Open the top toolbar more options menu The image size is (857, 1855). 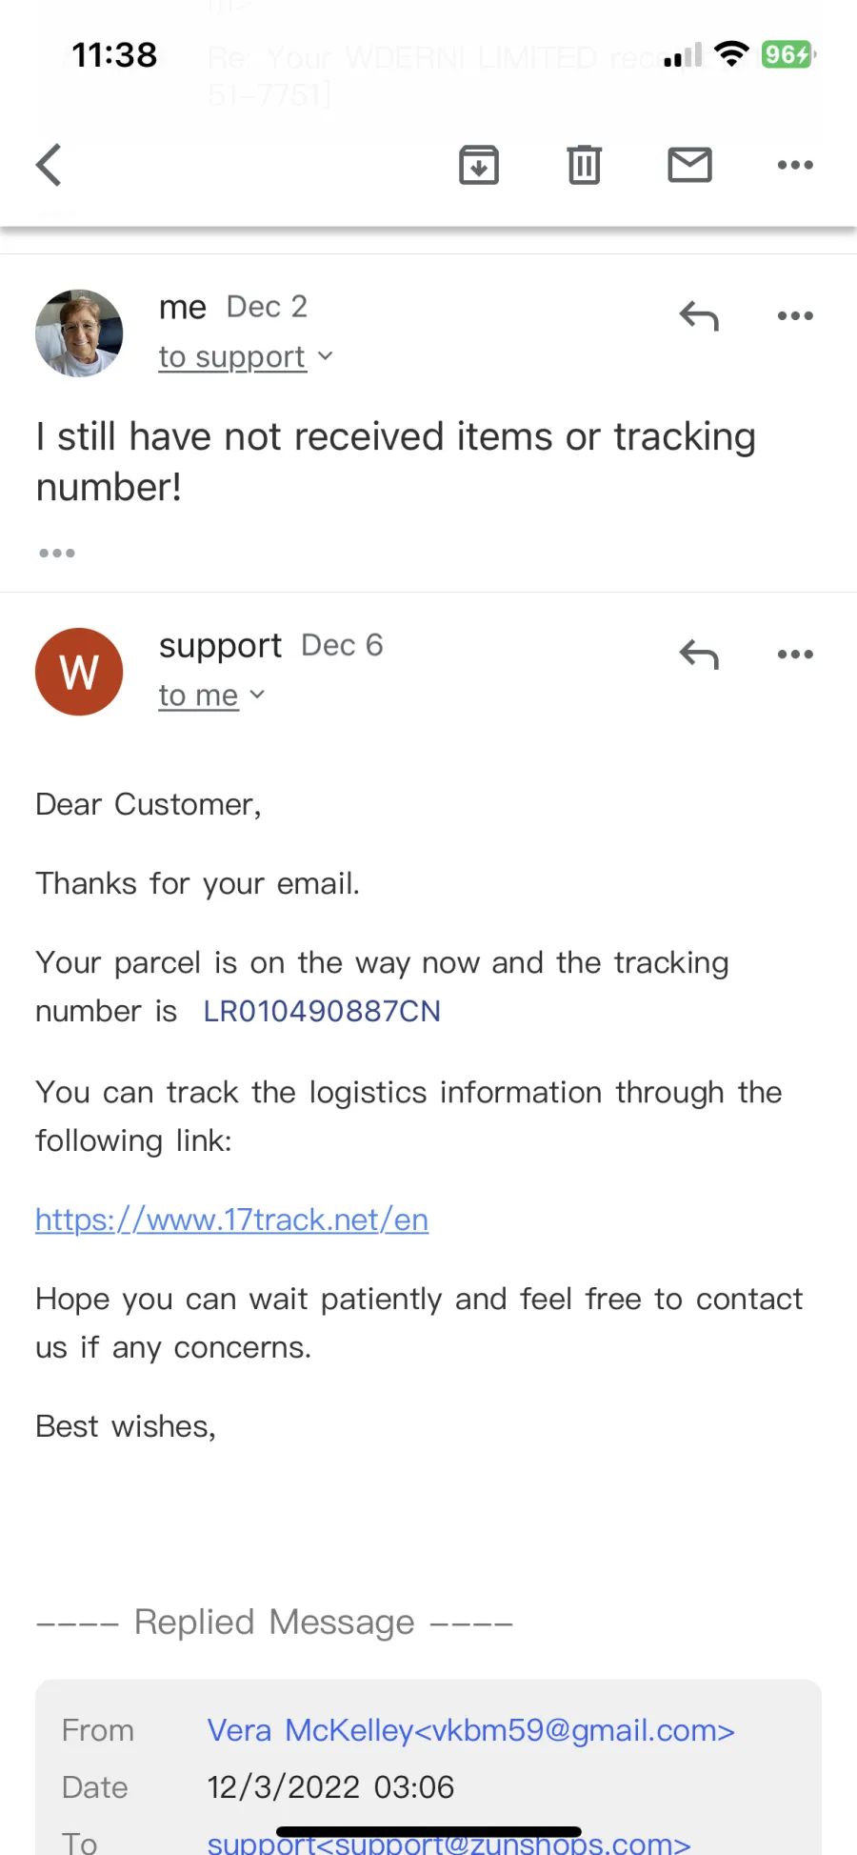pyautogui.click(x=795, y=165)
